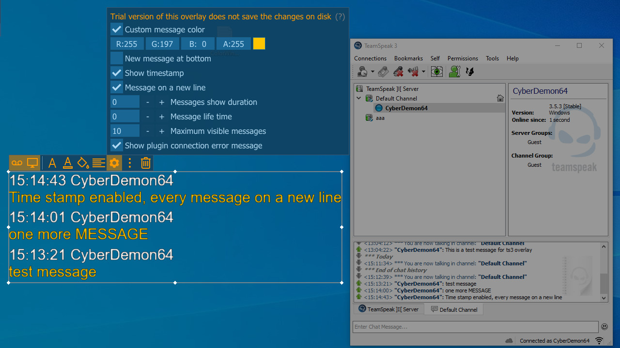Toggle the Show timestamp checkbox
The image size is (620, 348).
(x=117, y=73)
